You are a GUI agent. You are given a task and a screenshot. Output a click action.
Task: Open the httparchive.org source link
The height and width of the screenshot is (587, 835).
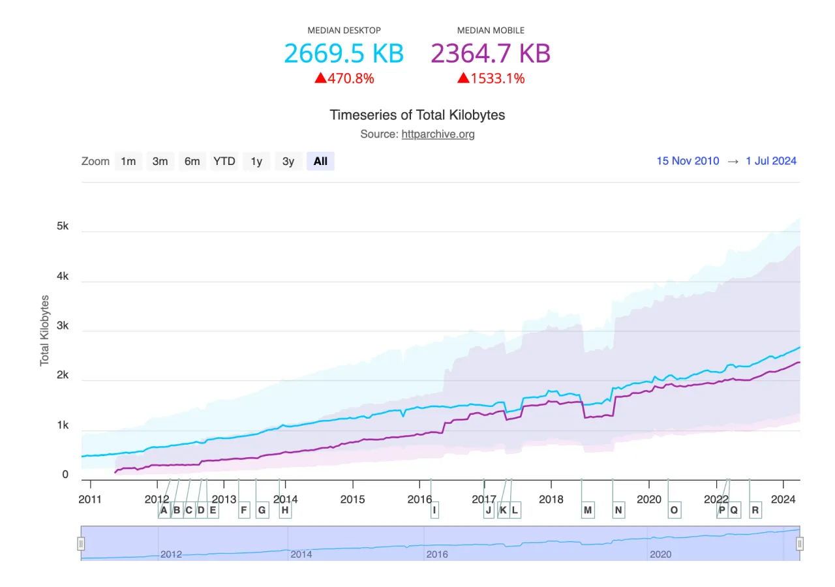coord(438,134)
